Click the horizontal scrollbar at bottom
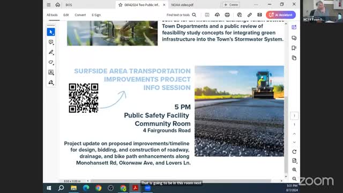Image resolution: width=343 pixels, height=193 pixels. [x=181, y=181]
